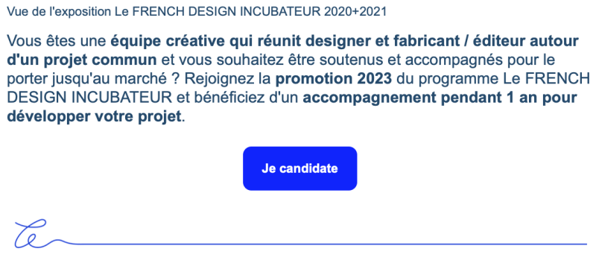
Task: Click the blue "Je candidate" button
Action: 300,168
